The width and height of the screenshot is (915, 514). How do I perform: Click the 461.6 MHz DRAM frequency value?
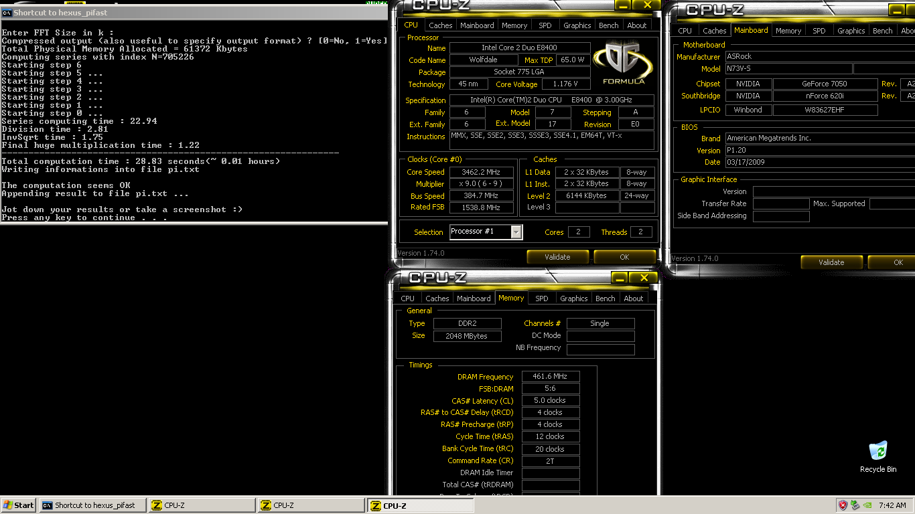[x=551, y=377]
